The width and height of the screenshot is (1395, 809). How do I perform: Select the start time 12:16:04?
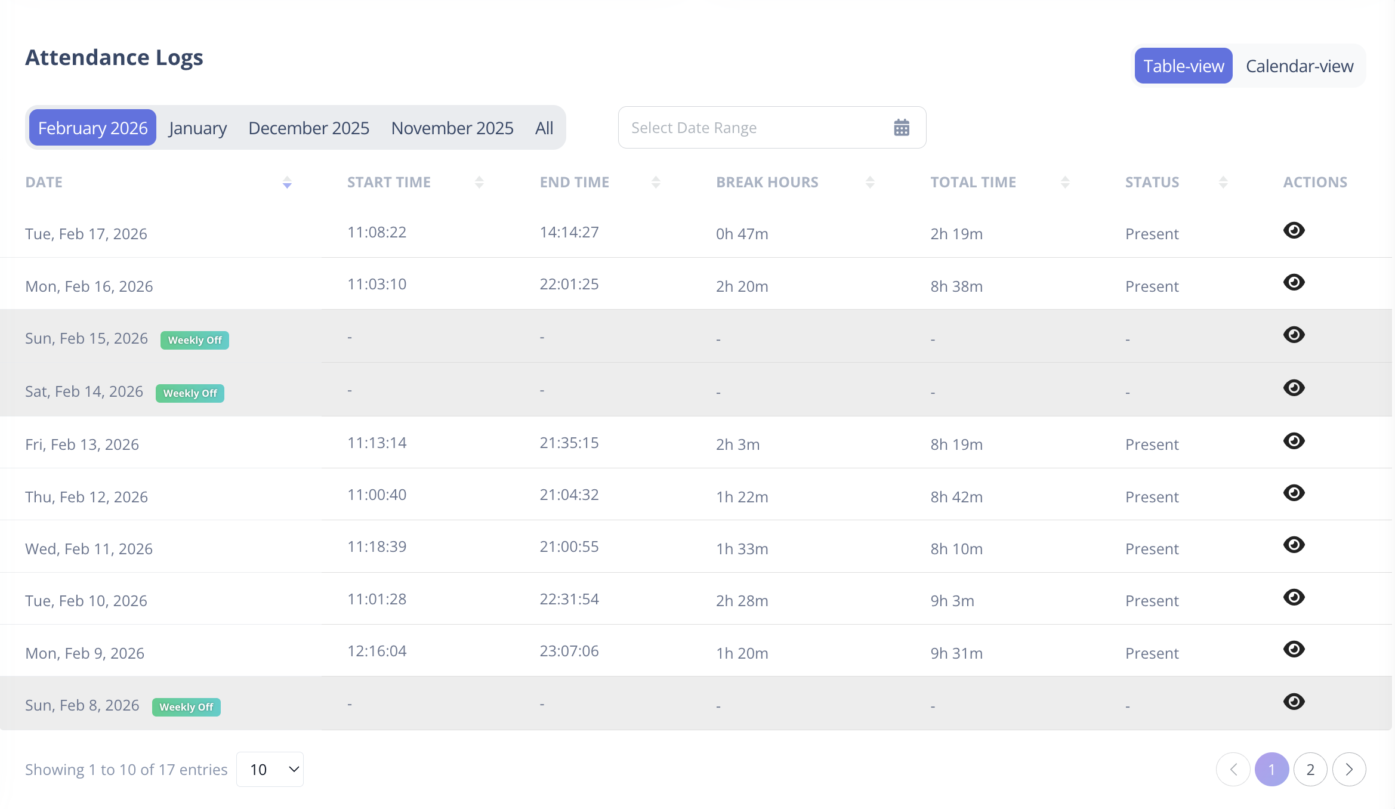pyautogui.click(x=377, y=651)
